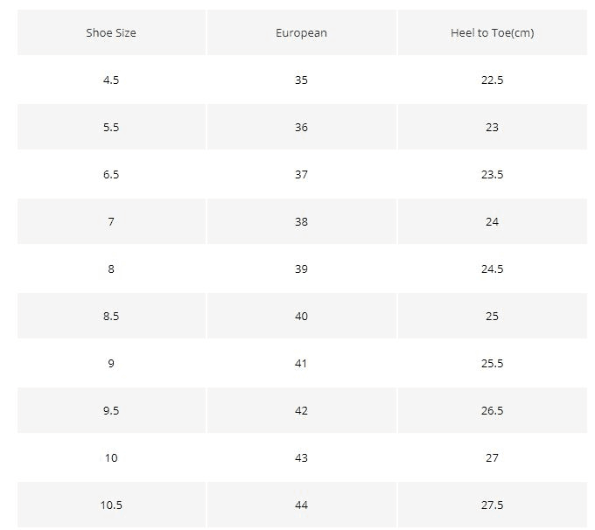Click the European column header

tap(301, 33)
